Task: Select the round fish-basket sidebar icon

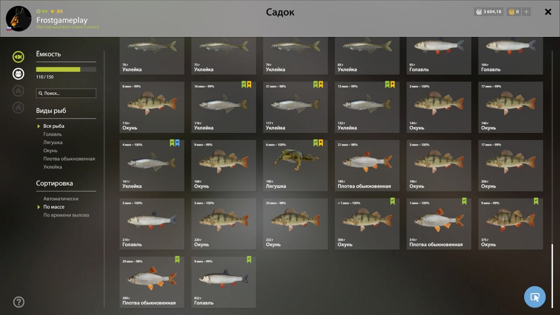Action: (18, 73)
